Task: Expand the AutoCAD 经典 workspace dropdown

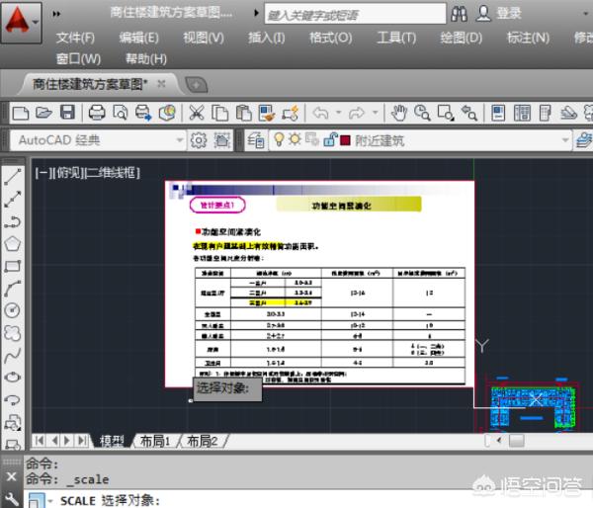Action: (180, 140)
